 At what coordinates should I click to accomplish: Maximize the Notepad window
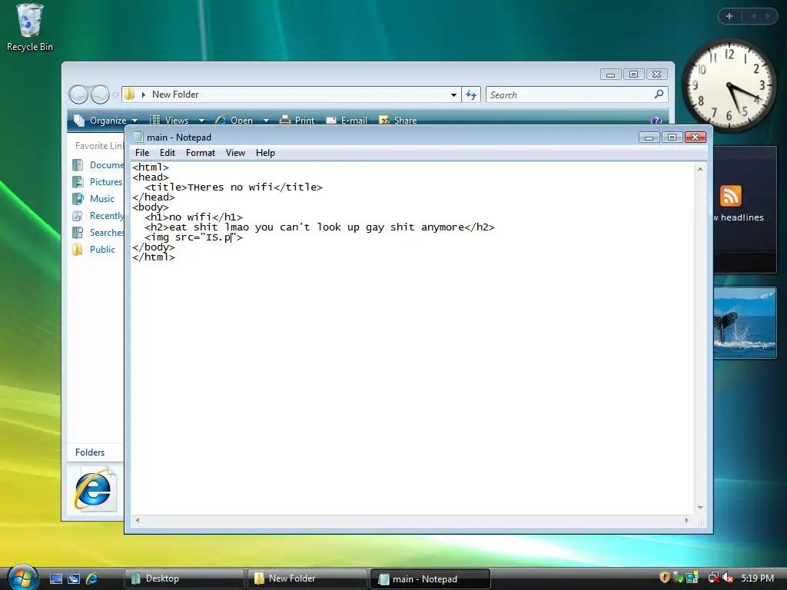672,137
